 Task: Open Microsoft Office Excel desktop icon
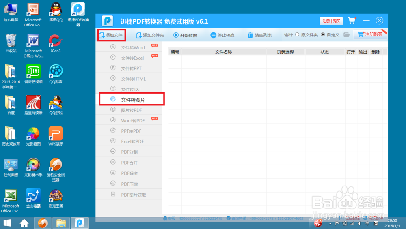(11, 201)
